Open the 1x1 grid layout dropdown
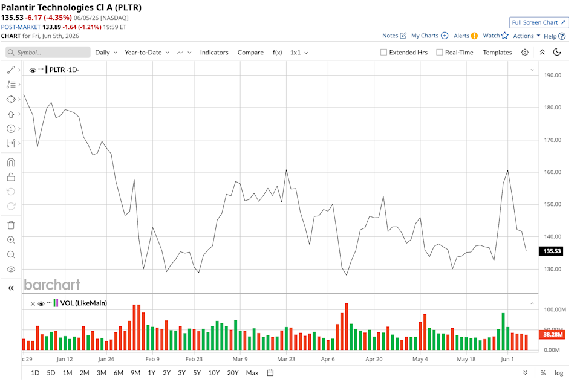This screenshot has width=580, height=385. [299, 53]
